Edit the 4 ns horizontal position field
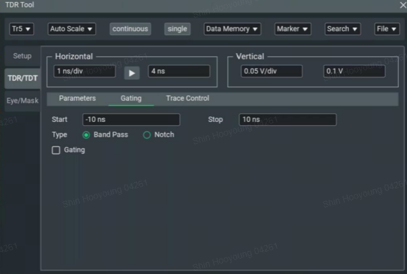 pyautogui.click(x=179, y=72)
